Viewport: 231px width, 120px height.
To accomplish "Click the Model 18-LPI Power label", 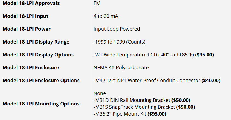I will 26,29.
